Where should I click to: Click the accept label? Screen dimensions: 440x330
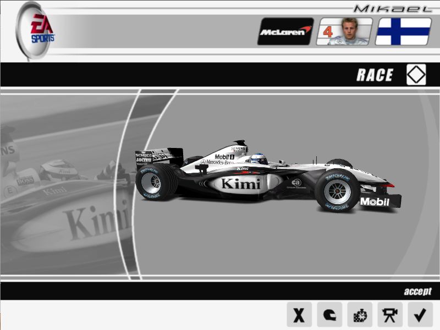coord(417,291)
